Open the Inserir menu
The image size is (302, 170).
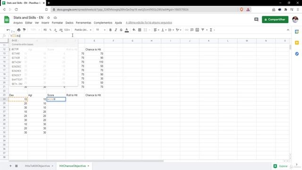[45, 23]
